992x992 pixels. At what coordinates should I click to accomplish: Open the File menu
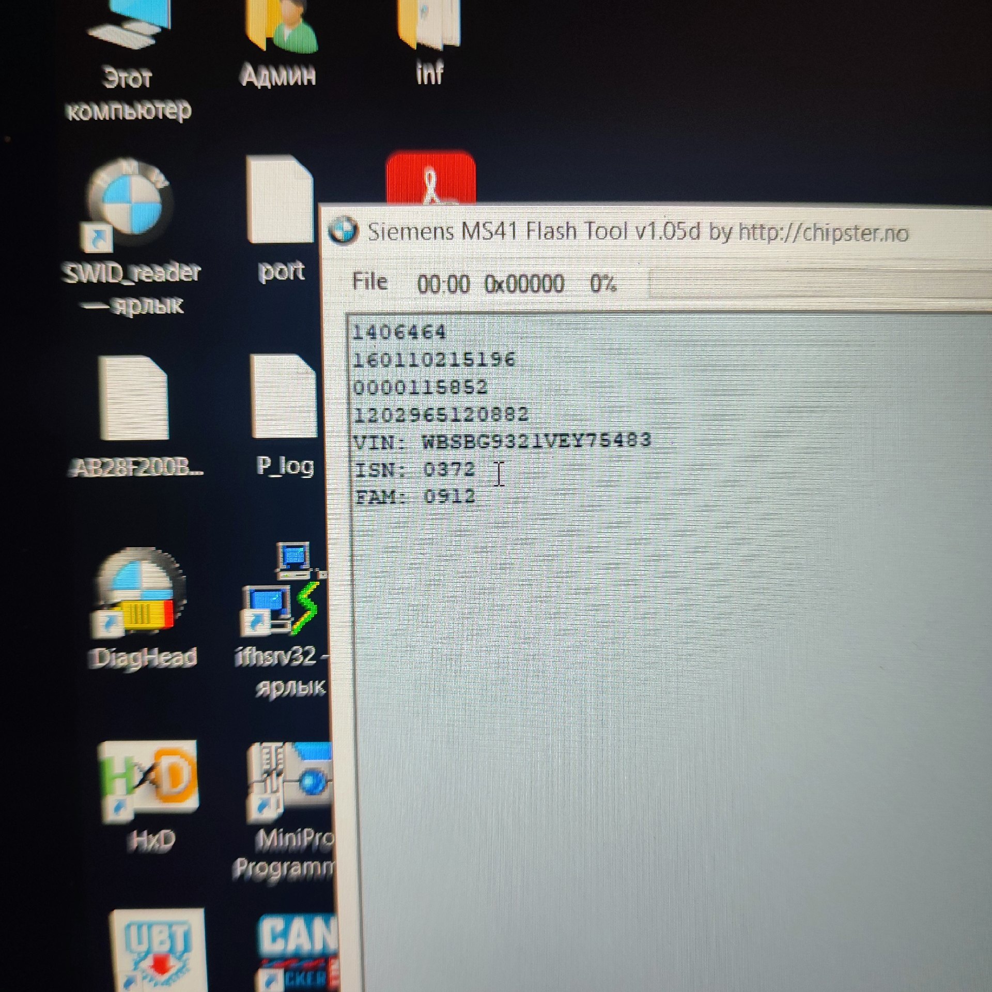[x=369, y=282]
